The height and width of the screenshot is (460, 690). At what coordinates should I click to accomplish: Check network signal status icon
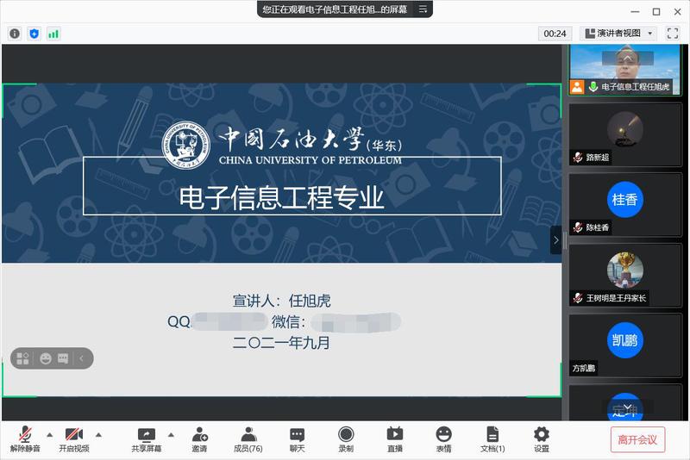(53, 34)
